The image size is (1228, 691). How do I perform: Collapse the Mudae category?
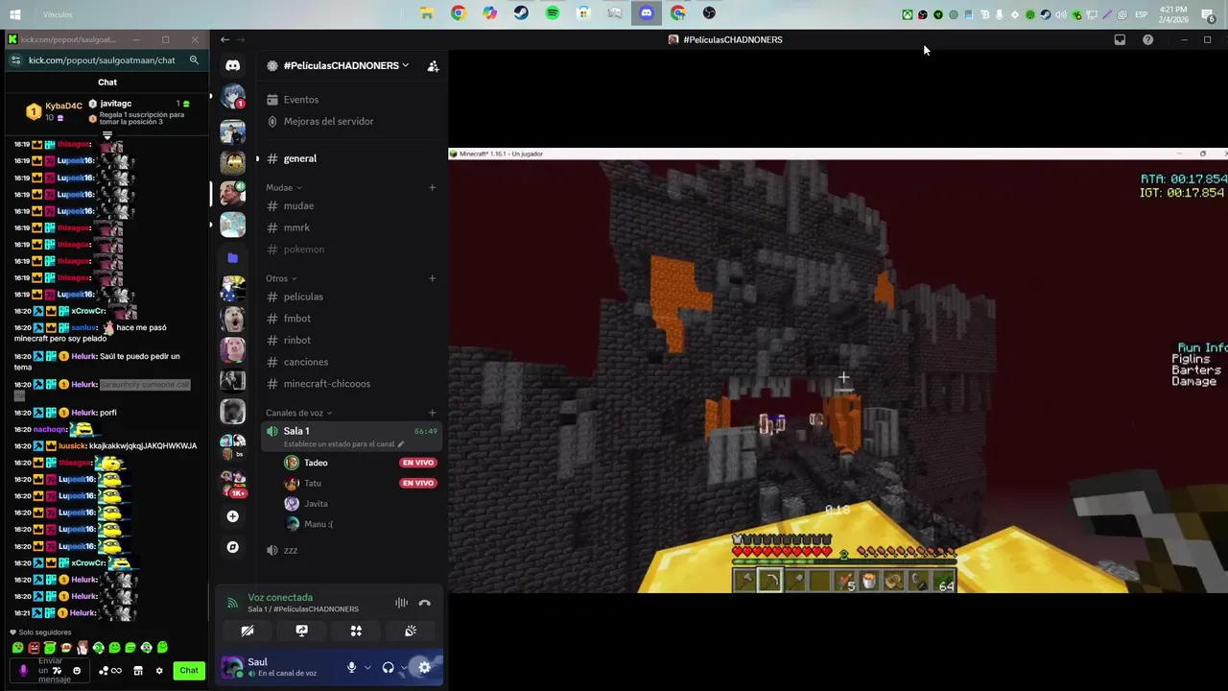click(x=283, y=187)
